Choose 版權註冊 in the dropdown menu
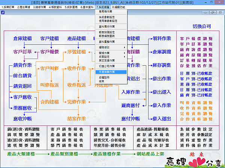 tap(111, 78)
